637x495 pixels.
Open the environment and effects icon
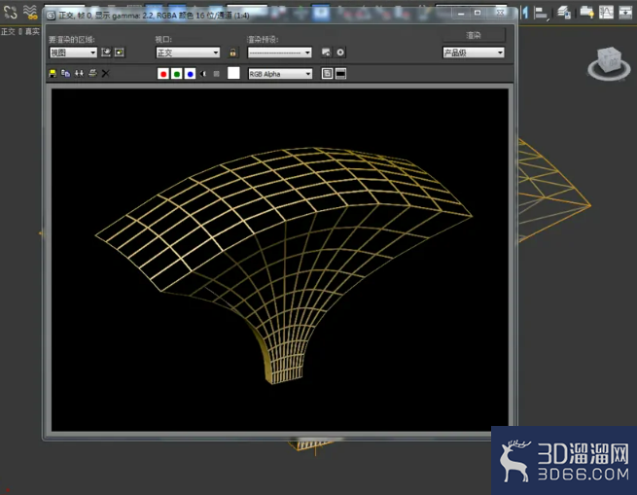pyautogui.click(x=340, y=53)
